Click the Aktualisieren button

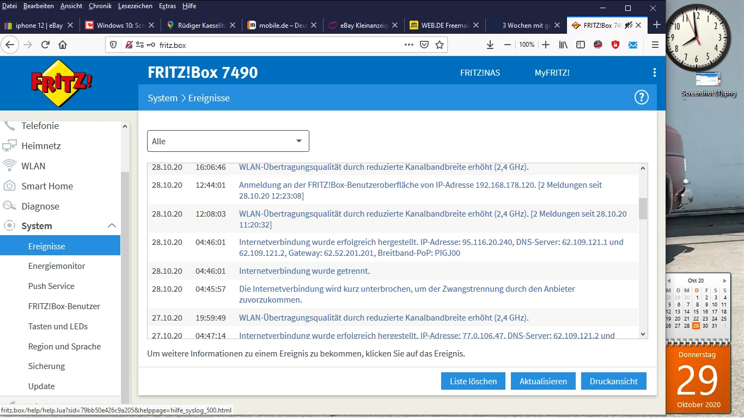pyautogui.click(x=543, y=382)
